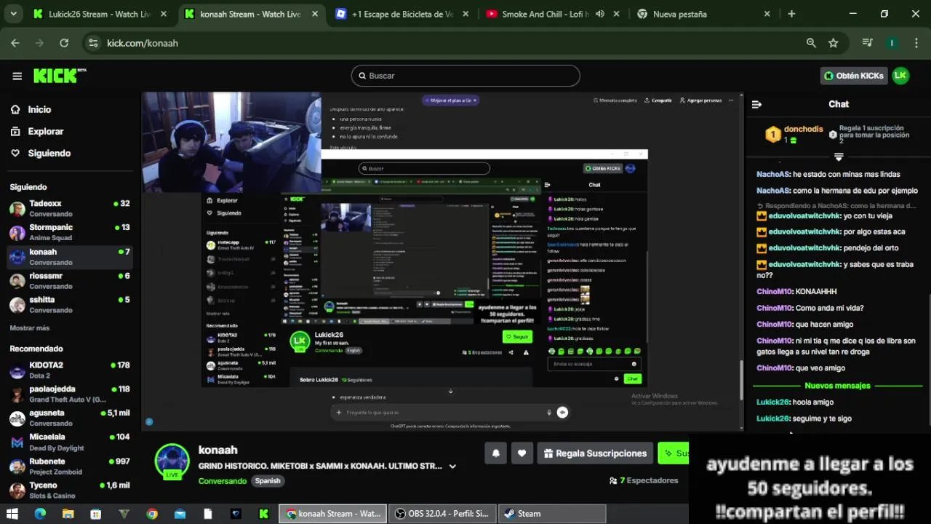Screen dimensions: 931x524
Task: Open the LK user avatar menu
Action: [x=900, y=76]
